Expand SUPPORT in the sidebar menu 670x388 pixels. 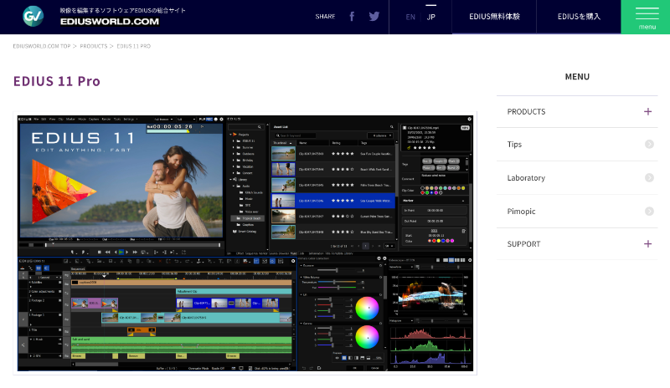click(577, 243)
